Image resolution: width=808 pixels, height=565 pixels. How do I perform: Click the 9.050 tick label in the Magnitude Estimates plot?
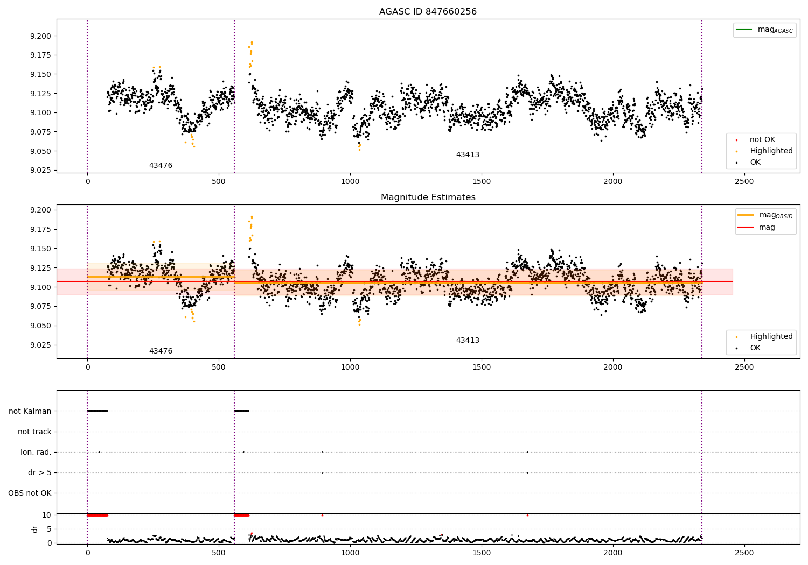[40, 326]
